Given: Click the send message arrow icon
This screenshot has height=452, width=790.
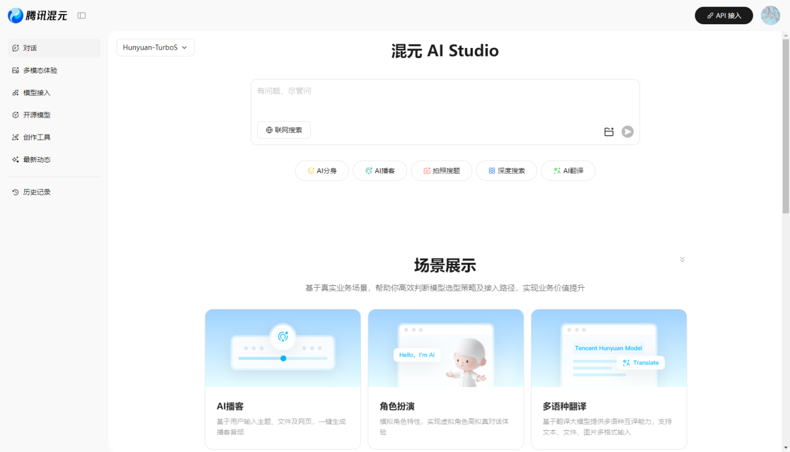Looking at the screenshot, I should pos(627,131).
